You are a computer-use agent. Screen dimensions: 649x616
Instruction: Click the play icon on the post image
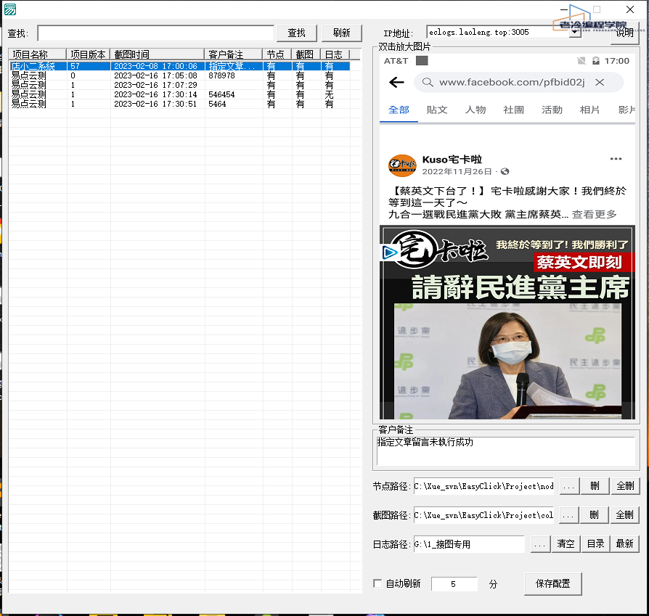tap(389, 252)
